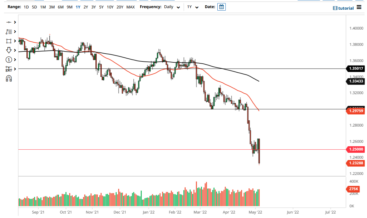Click the red 1.25000 price level label
Viewport: 367px width, 218px height.
355,149
